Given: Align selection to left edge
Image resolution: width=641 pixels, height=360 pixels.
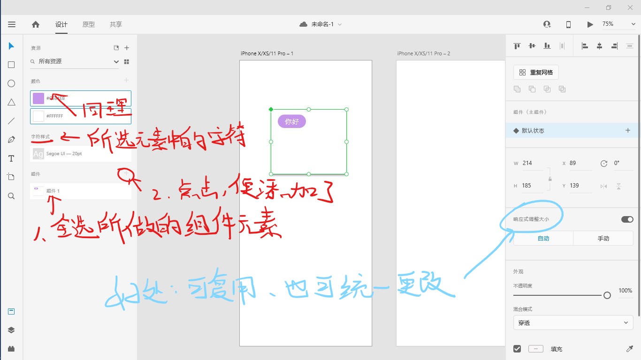Looking at the screenshot, I should [x=585, y=46].
